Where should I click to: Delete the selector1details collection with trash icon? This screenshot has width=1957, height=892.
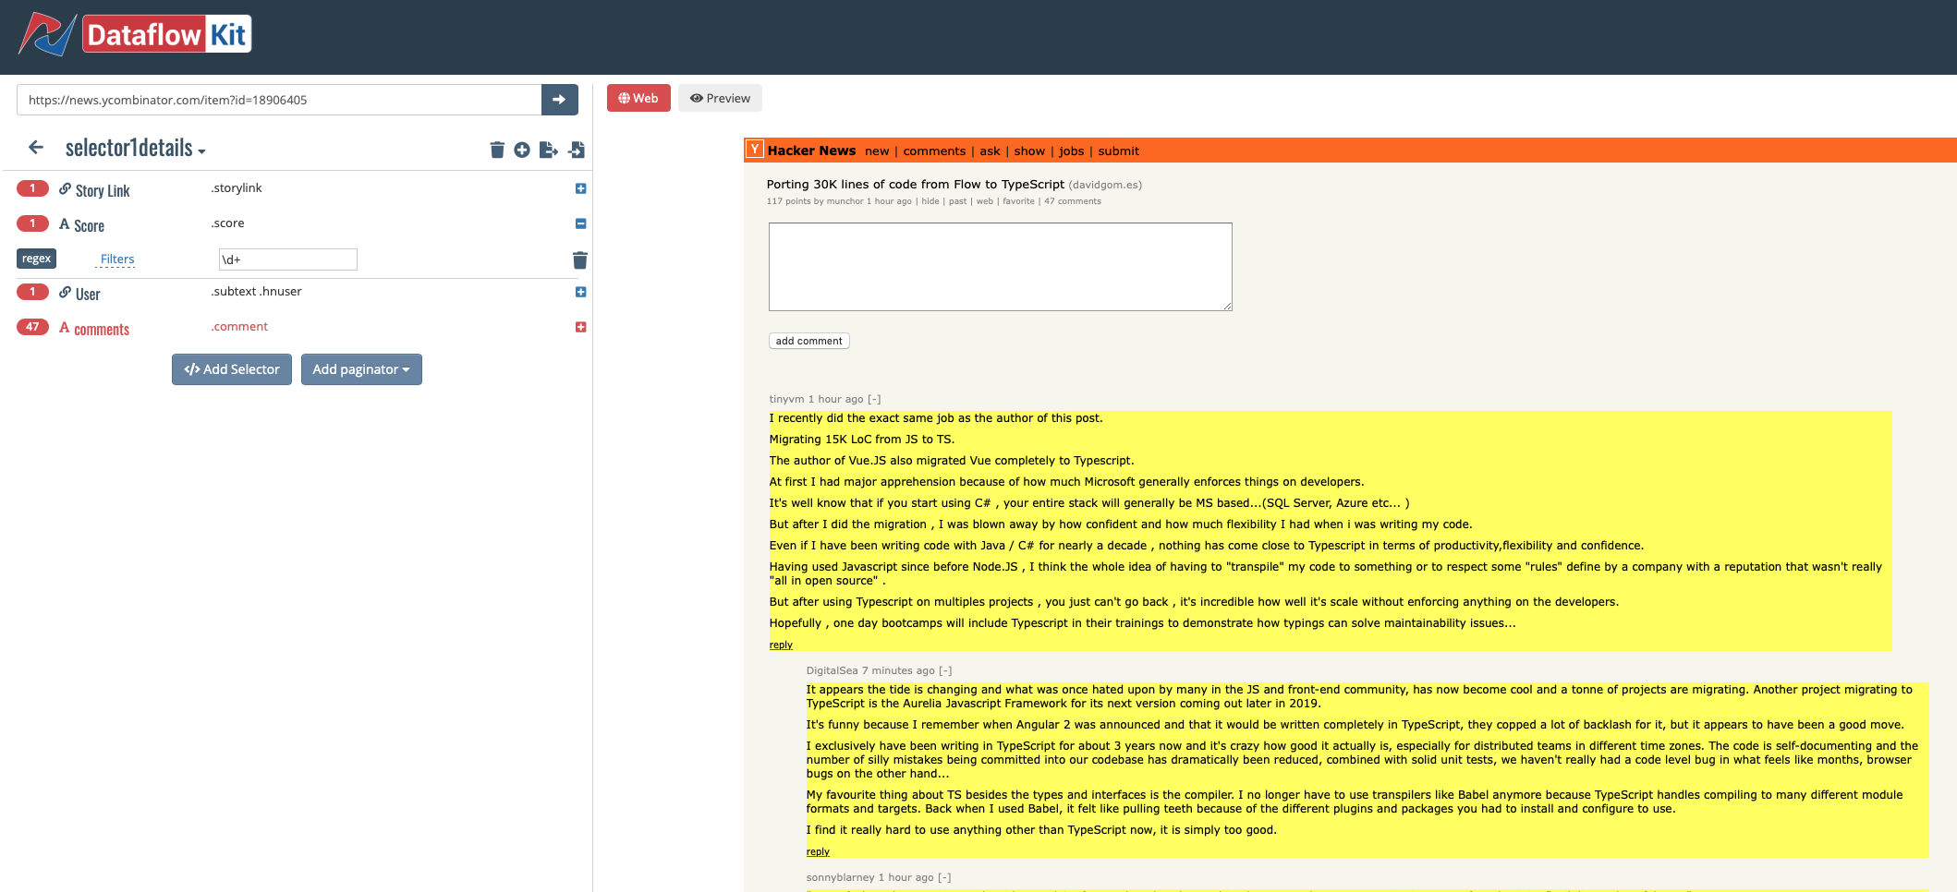coord(497,150)
